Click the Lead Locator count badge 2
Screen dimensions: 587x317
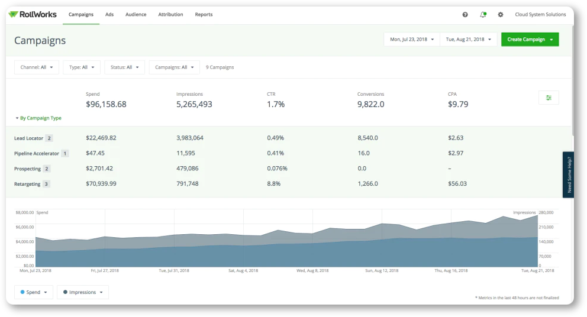(49, 138)
